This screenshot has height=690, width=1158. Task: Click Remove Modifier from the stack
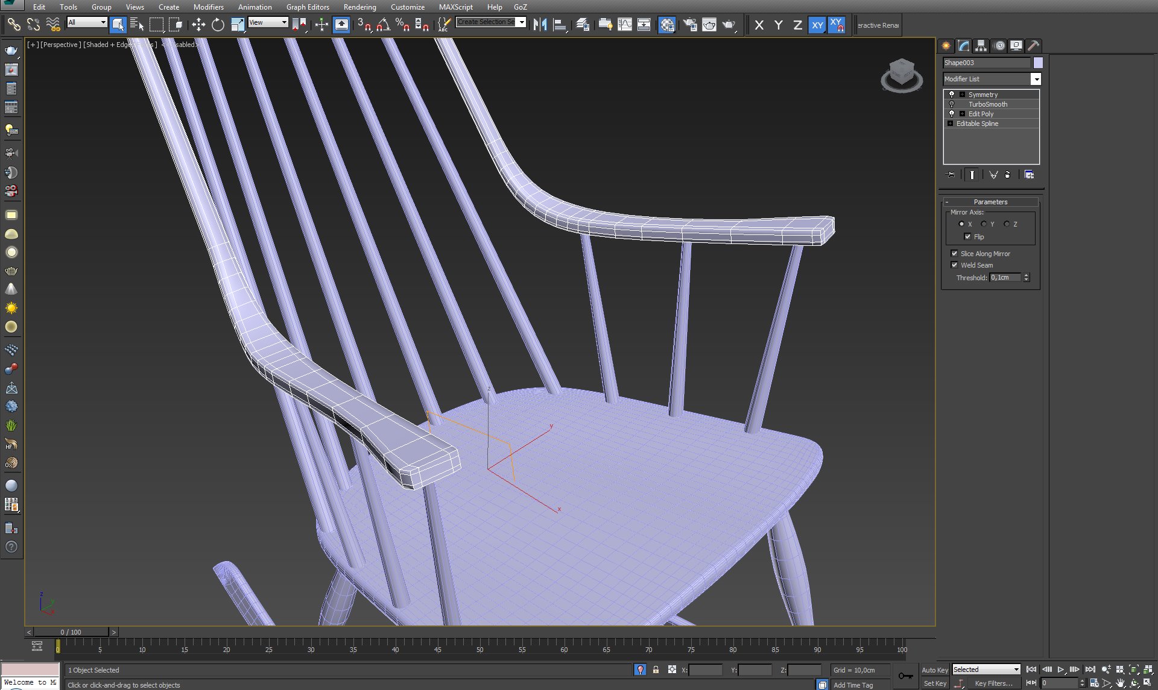pos(1007,175)
